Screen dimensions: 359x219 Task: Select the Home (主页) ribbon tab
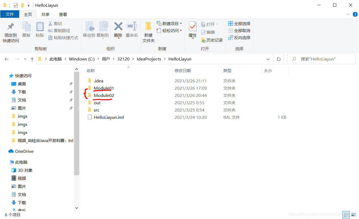28,15
